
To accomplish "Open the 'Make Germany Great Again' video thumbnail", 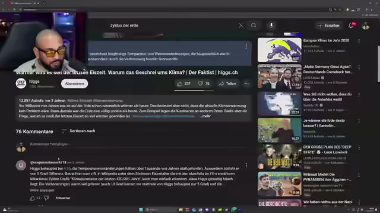I will click(280, 76).
